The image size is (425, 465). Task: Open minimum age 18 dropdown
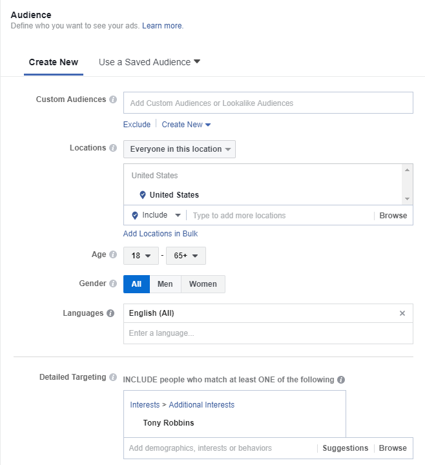pos(141,256)
